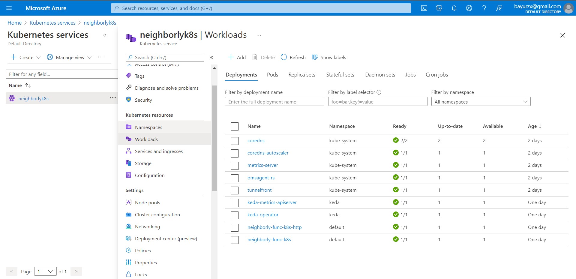Viewport: 576px width, 279px height.
Task: Expand the Create dropdown
Action: 38,57
